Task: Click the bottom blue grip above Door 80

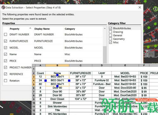Action: [57, 86]
